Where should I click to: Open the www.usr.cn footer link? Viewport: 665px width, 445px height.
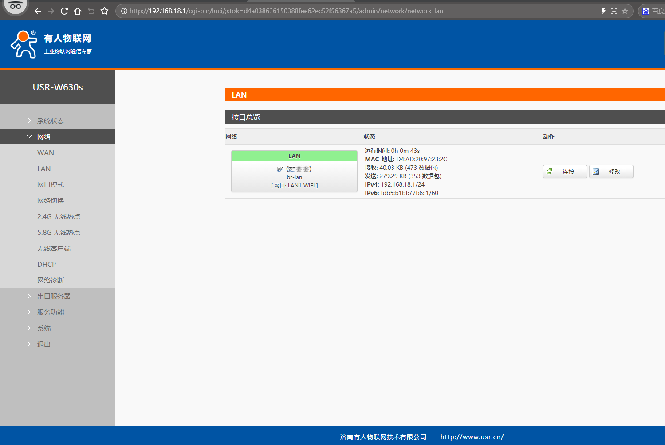472,437
